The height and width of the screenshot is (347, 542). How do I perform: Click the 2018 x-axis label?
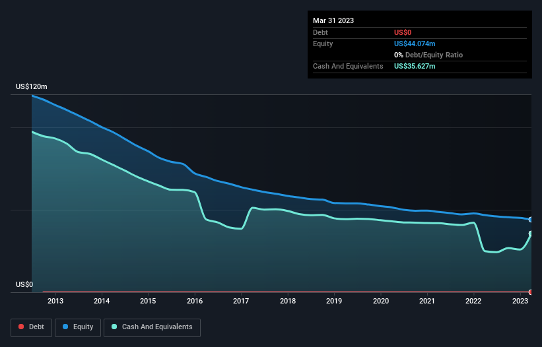click(288, 301)
